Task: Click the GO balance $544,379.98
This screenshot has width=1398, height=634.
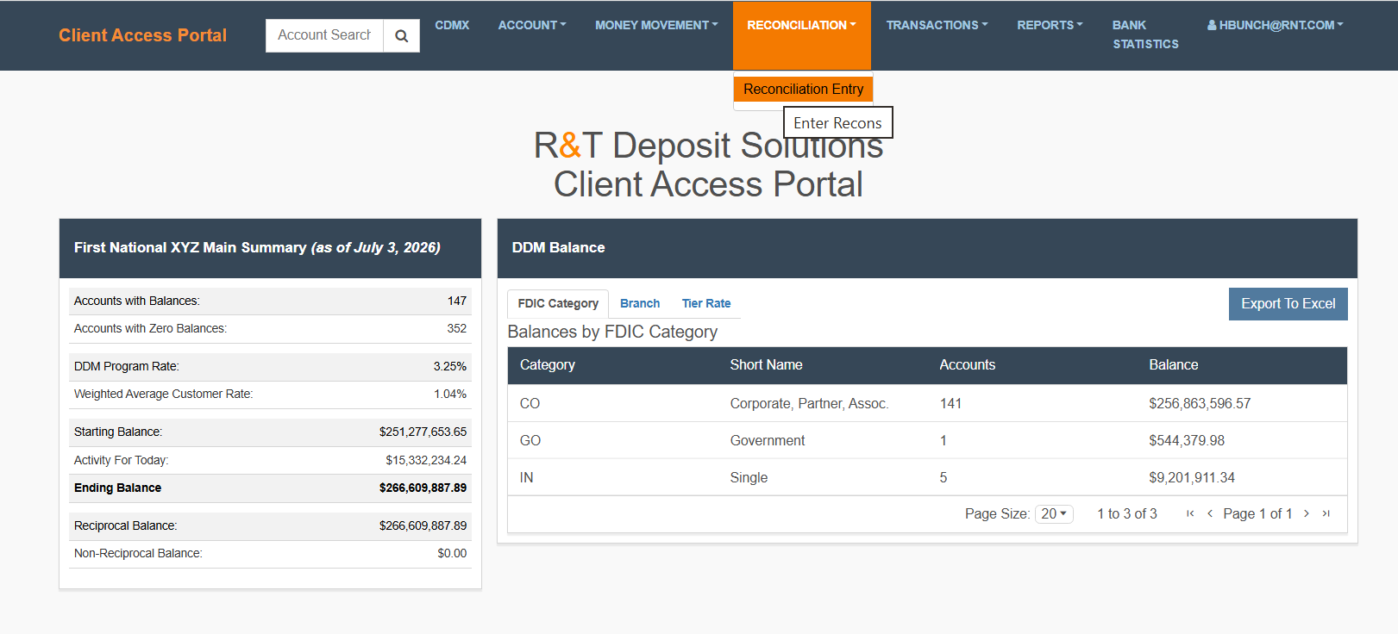Action: [1187, 440]
